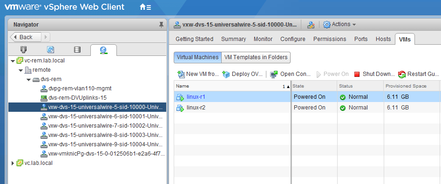This screenshot has width=441, height=184.
Task: Click the edit port group settings icon
Action: click(311, 25)
